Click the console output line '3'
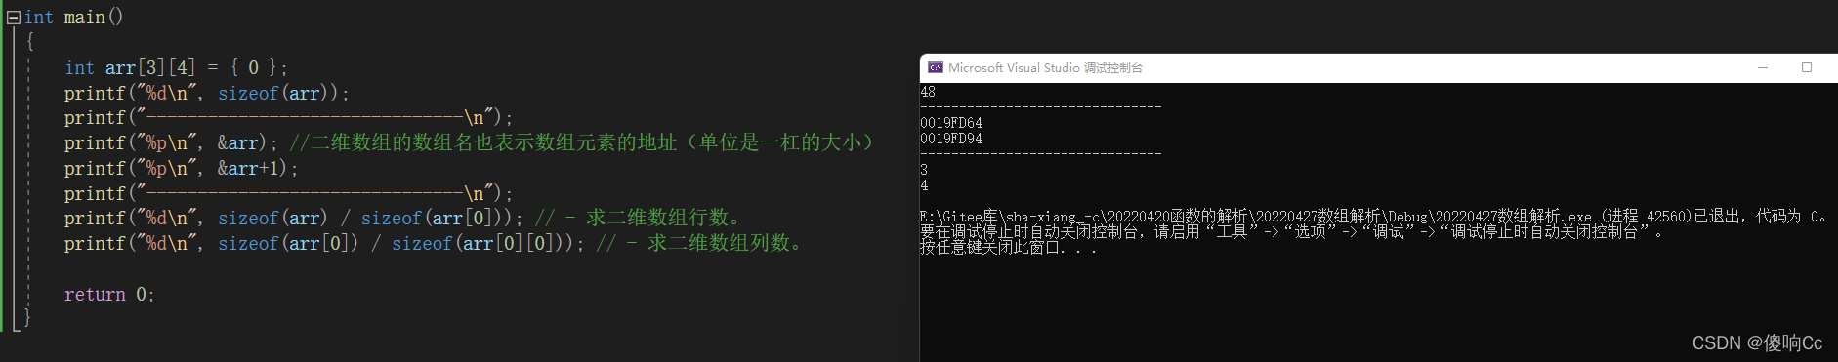 point(924,170)
